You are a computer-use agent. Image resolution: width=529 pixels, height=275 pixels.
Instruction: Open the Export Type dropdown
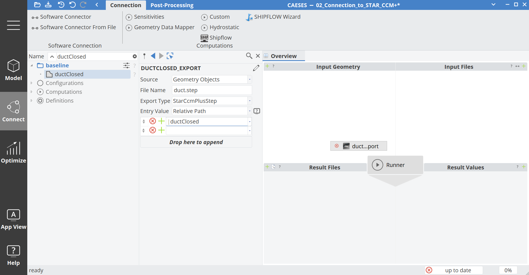(250, 101)
